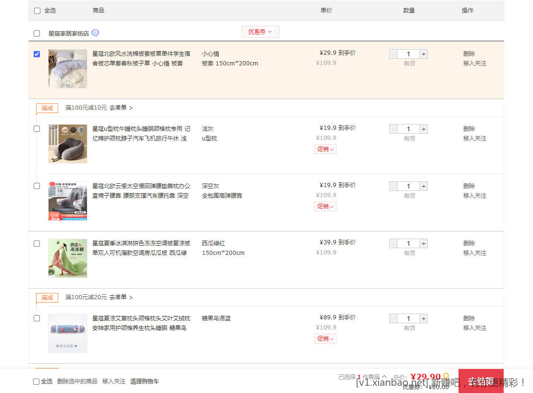Increase quantity of 小心情 duvet cover
The height and width of the screenshot is (393, 533).
click(423, 54)
